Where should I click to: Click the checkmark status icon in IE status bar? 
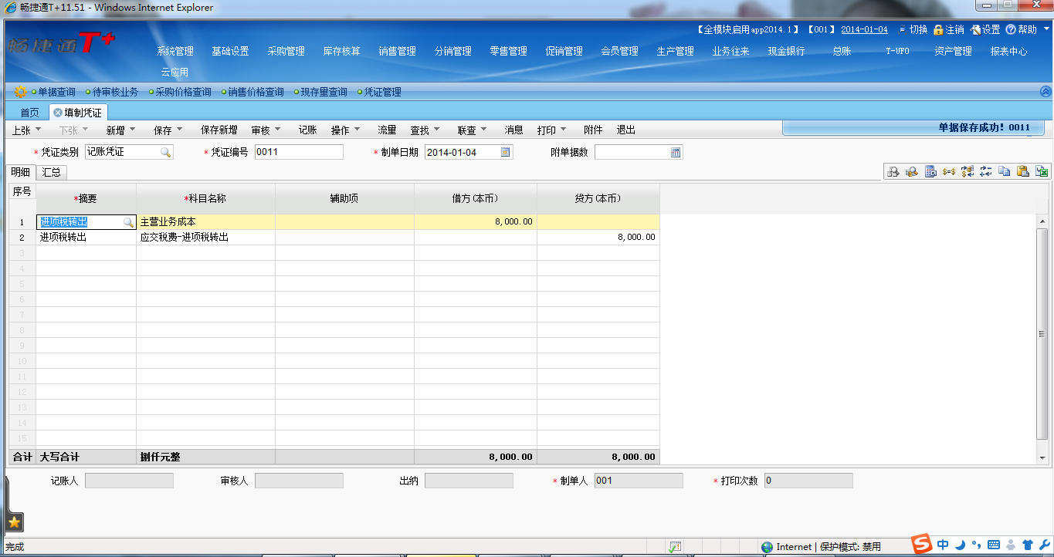coord(675,546)
